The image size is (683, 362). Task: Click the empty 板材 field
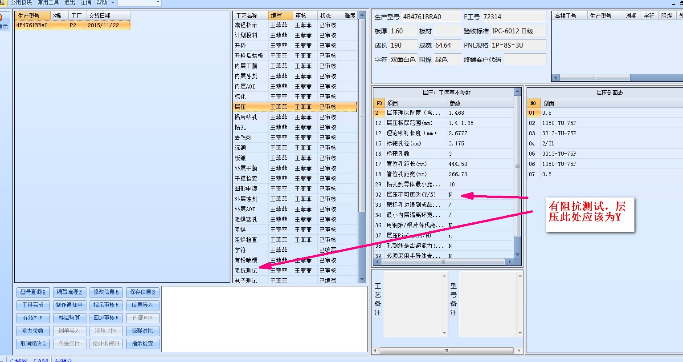click(447, 31)
